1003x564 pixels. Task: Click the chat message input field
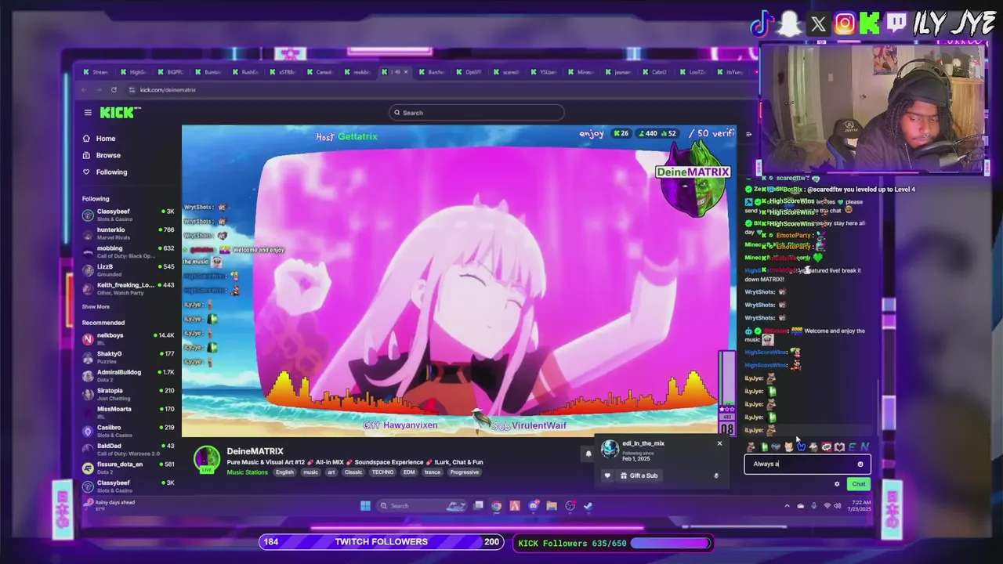tap(806, 464)
